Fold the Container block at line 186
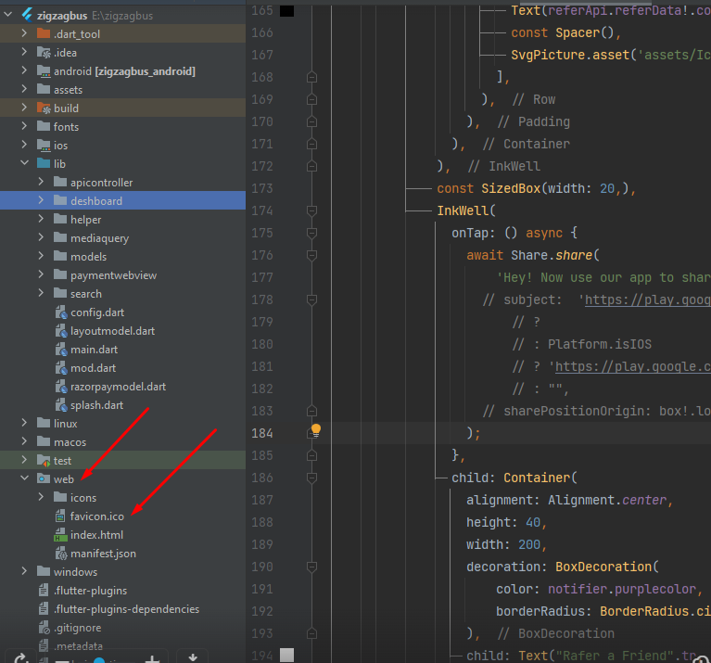 pos(312,478)
